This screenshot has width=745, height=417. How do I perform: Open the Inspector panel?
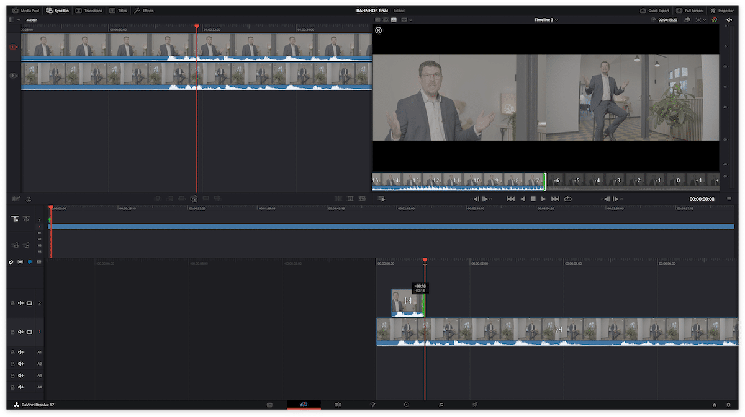pos(722,11)
